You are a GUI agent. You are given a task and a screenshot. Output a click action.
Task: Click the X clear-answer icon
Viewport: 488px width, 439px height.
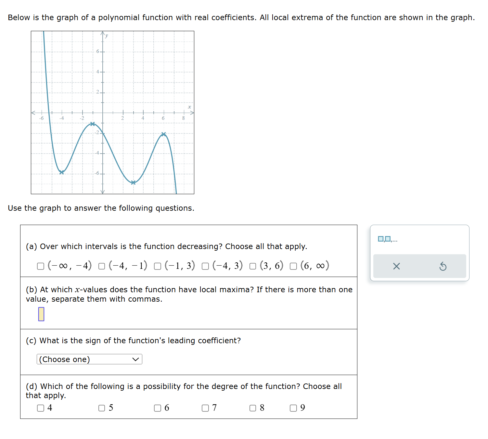tap(396, 266)
